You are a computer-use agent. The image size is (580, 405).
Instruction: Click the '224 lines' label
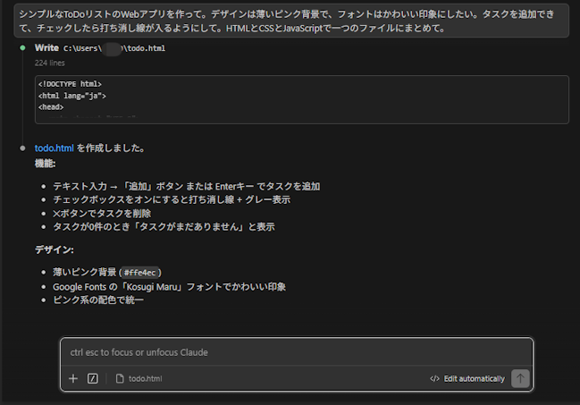pyautogui.click(x=49, y=63)
